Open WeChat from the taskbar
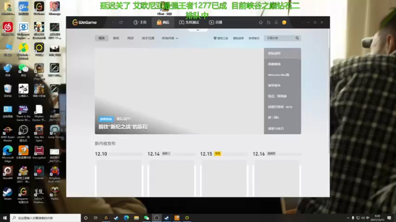This screenshot has width=396, height=222. [x=147, y=218]
